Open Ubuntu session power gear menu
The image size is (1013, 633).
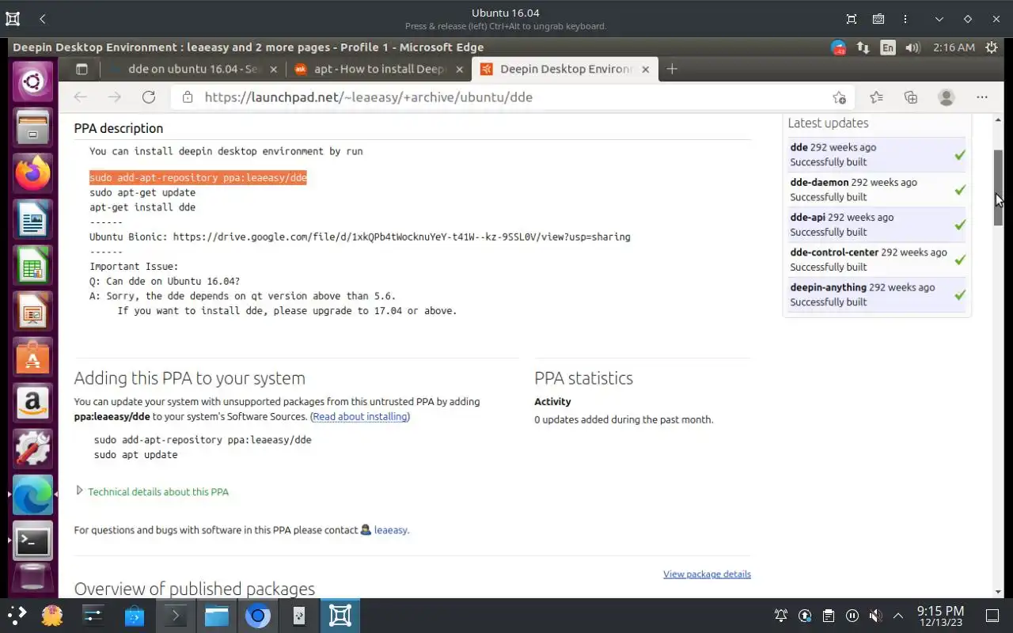pos(991,47)
